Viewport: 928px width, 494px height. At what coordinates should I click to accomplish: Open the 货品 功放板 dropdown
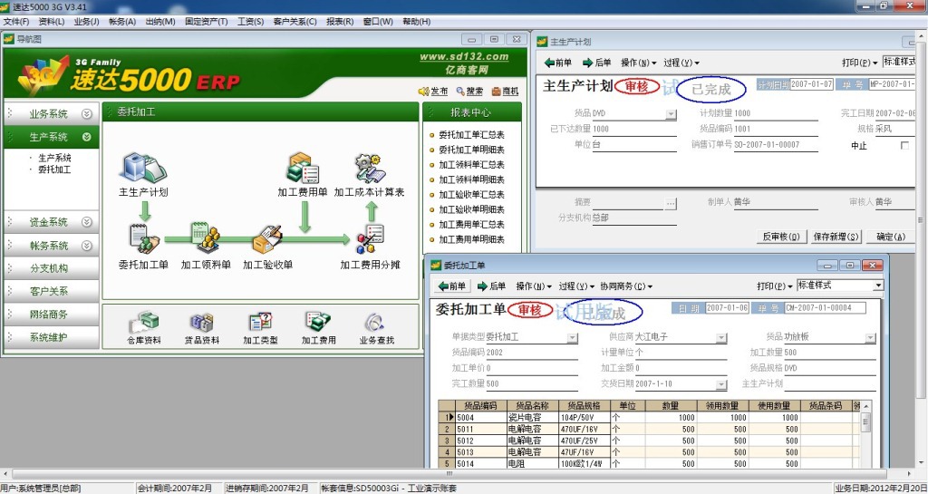(x=871, y=338)
